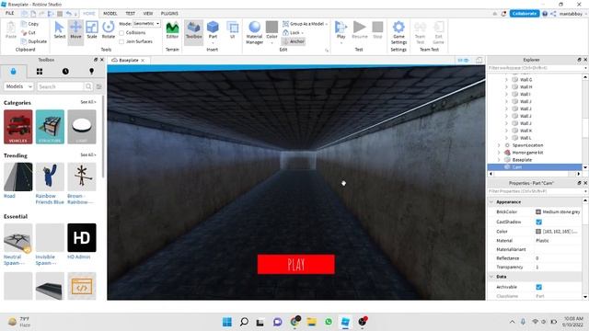Viewport: 589px width, 331px height.
Task: Open the Lock tool dropdown
Action: [x=293, y=33]
